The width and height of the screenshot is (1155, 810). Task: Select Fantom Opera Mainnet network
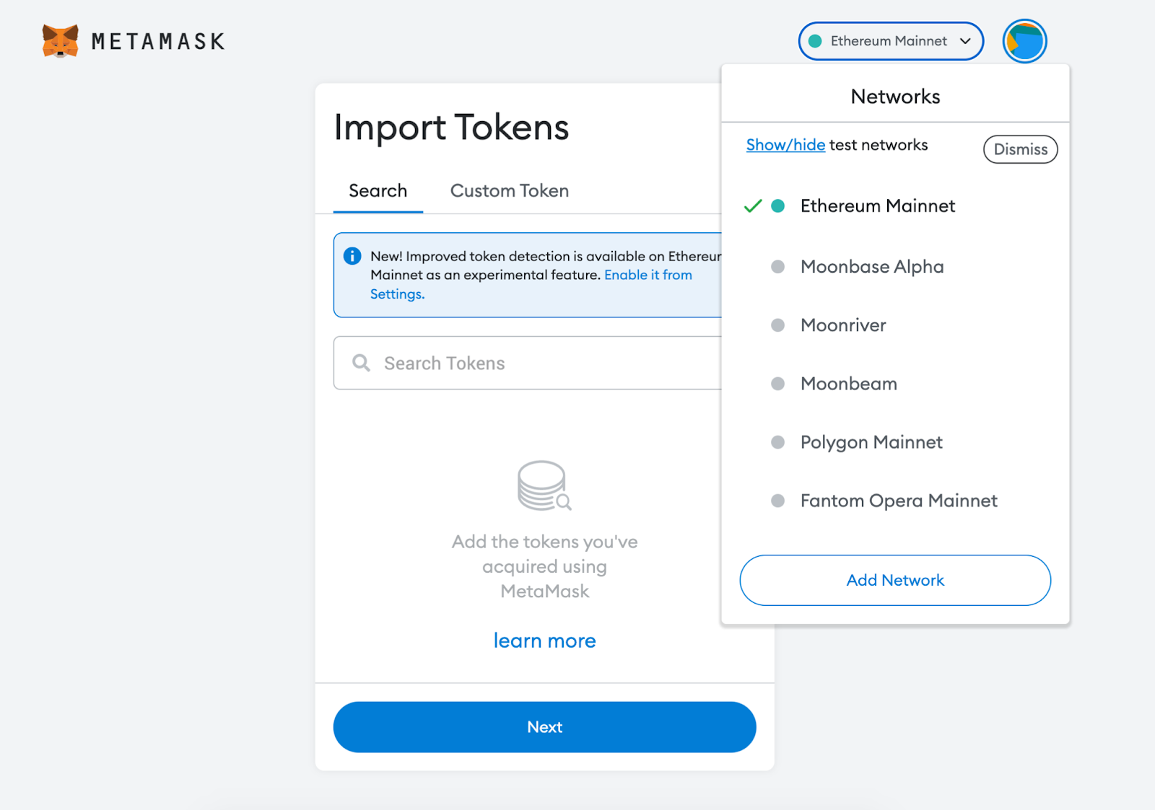coord(895,501)
